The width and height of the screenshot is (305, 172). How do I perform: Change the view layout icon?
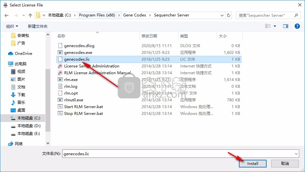(268, 26)
